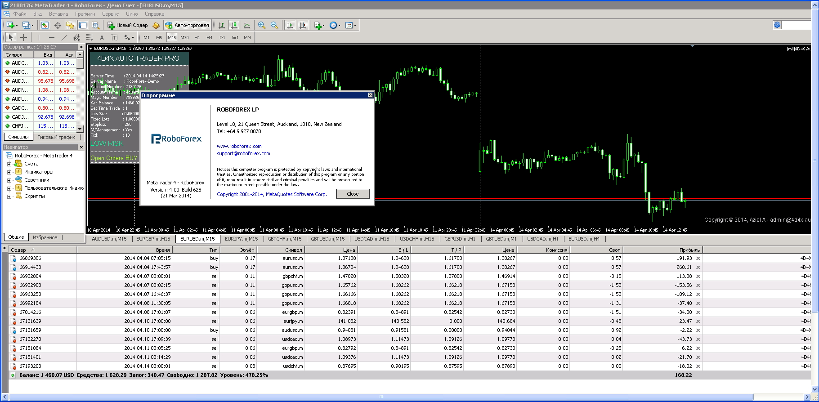Click the Close button in dialog
This screenshot has height=402, width=819.
353,194
